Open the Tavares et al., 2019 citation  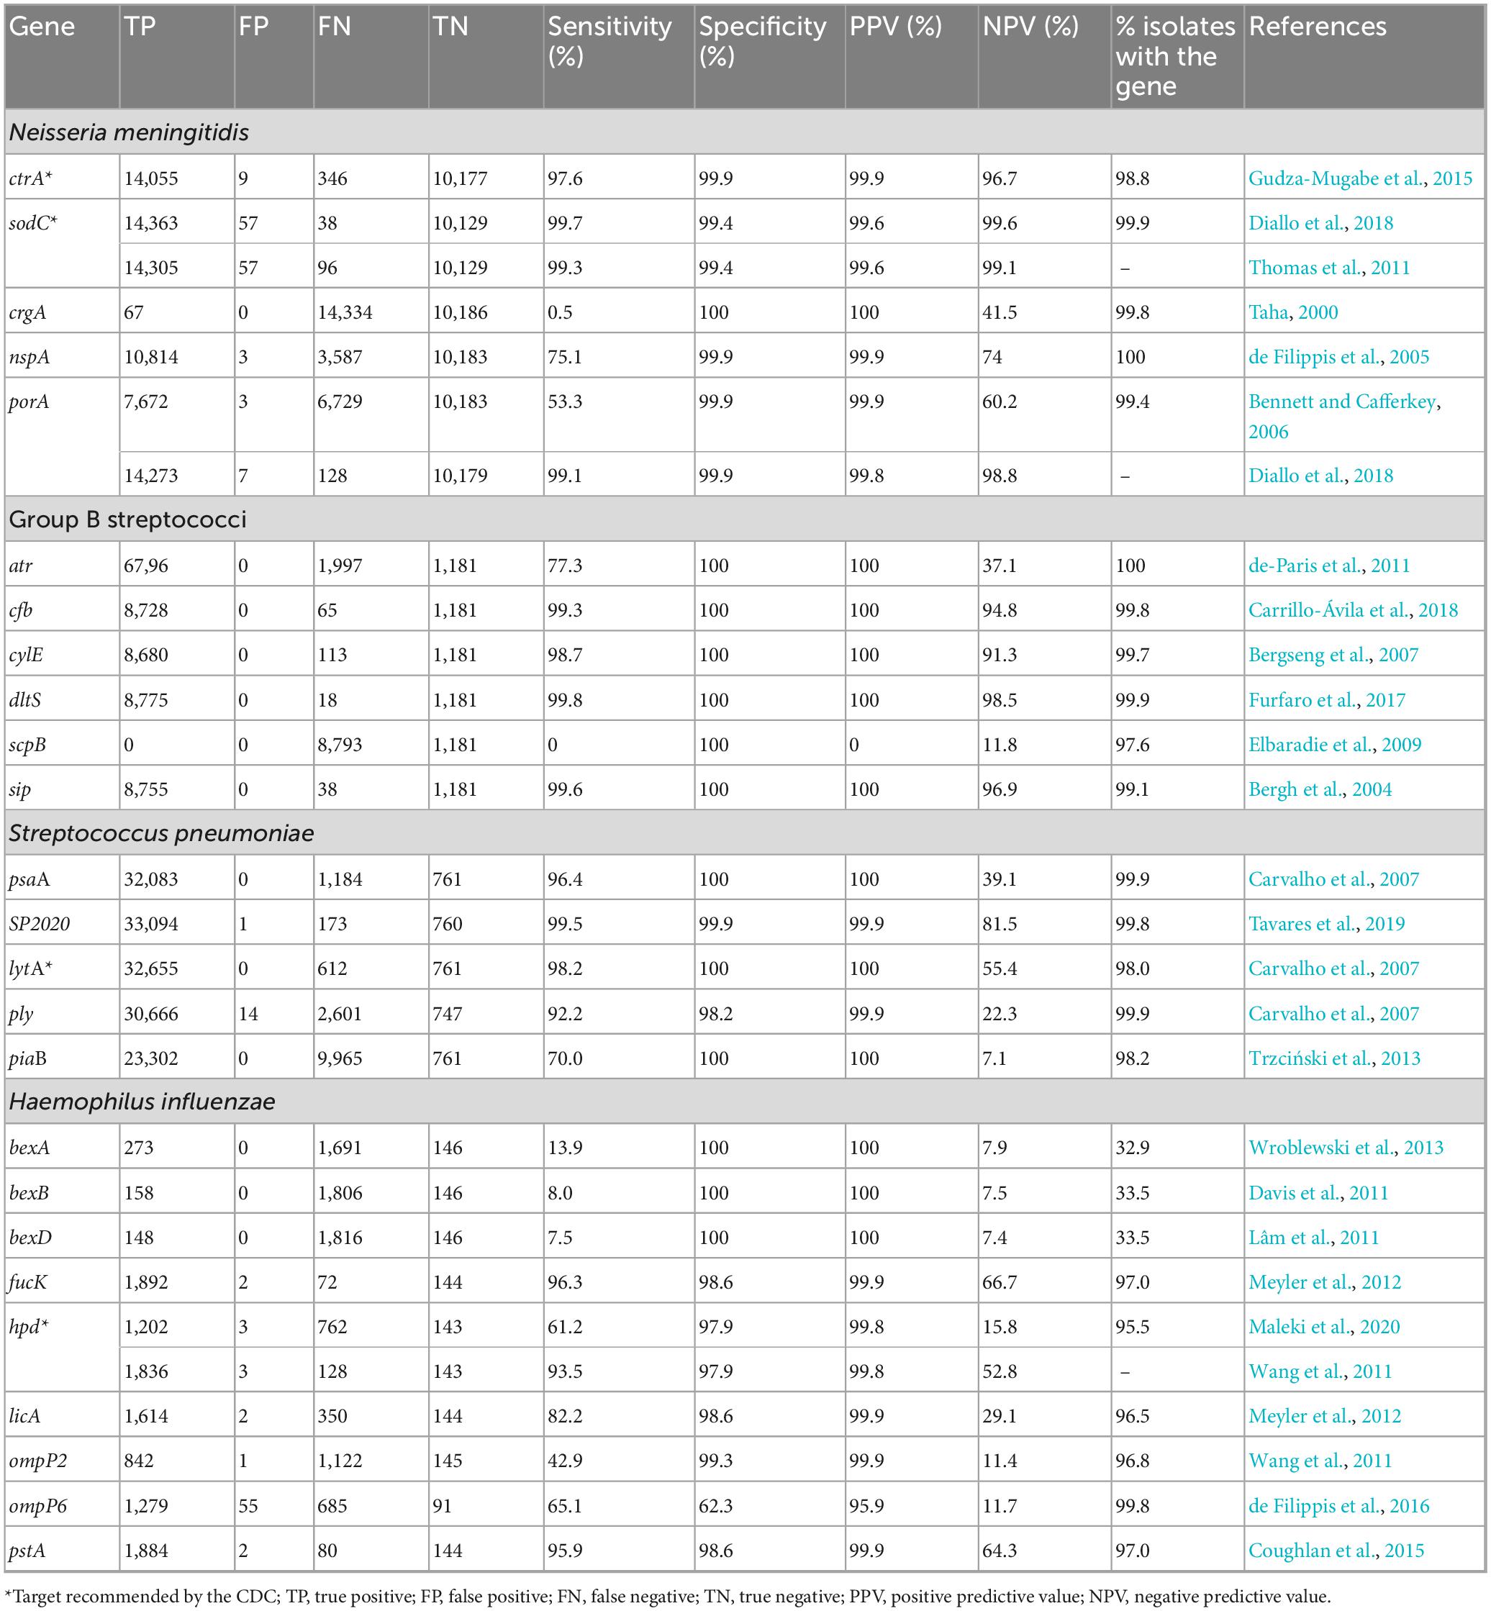1326,924
